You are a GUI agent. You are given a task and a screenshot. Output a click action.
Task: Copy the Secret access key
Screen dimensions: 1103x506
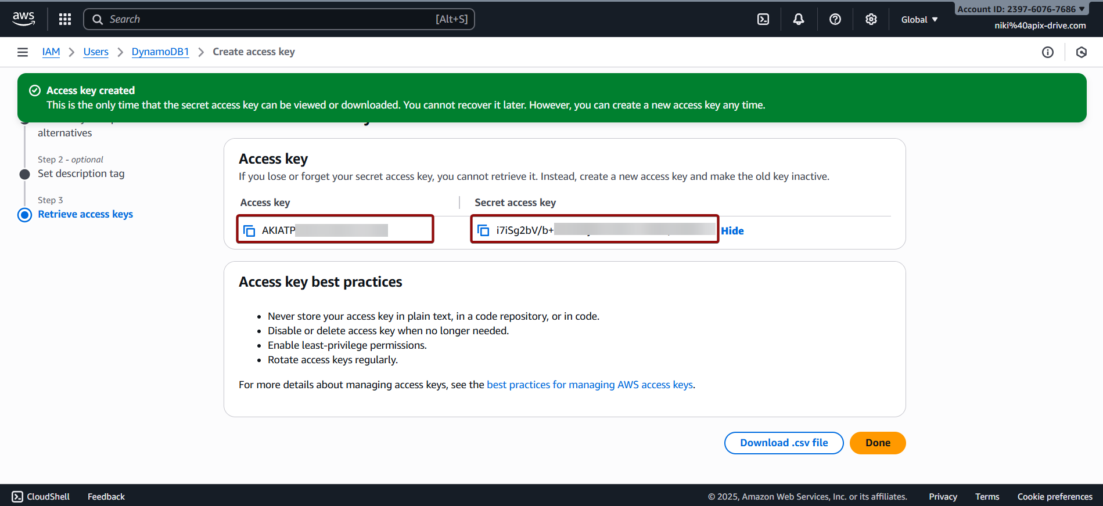click(x=483, y=230)
